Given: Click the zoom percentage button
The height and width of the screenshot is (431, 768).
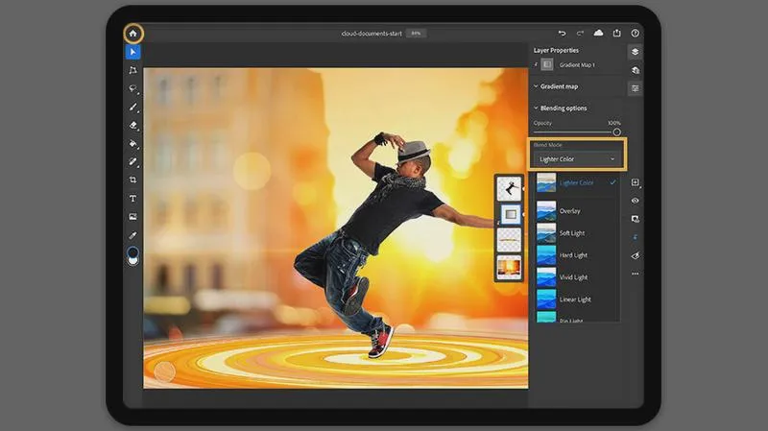Looking at the screenshot, I should pyautogui.click(x=417, y=34).
